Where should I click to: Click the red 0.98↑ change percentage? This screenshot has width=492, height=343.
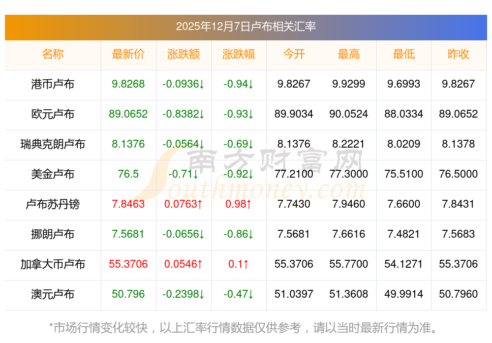point(239,204)
